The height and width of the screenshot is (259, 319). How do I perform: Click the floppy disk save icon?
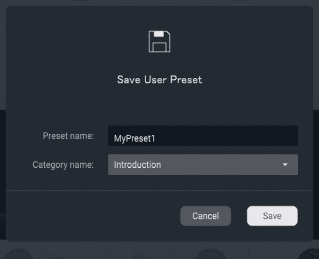click(x=159, y=42)
